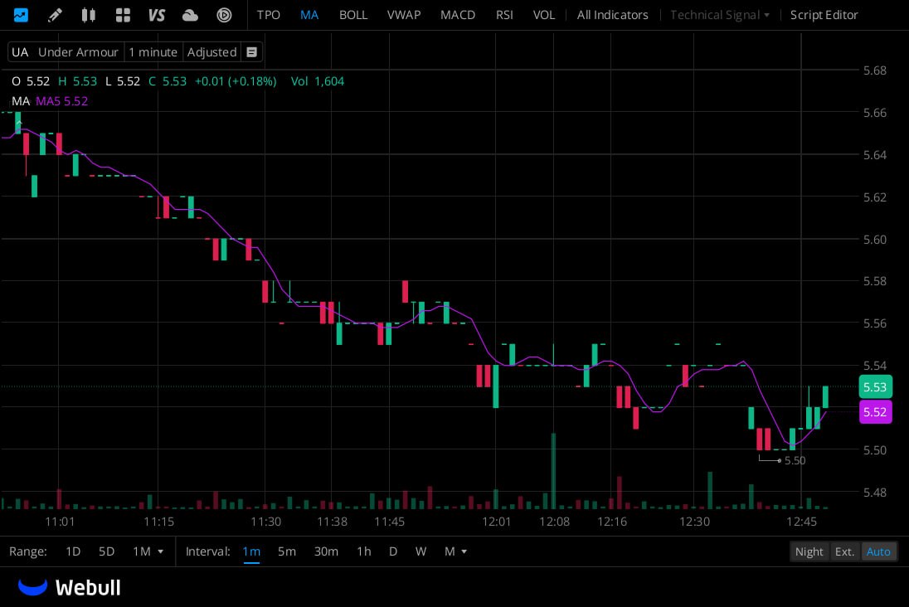Click the MA5 5.52 indicator label
The width and height of the screenshot is (909, 607).
(x=62, y=101)
